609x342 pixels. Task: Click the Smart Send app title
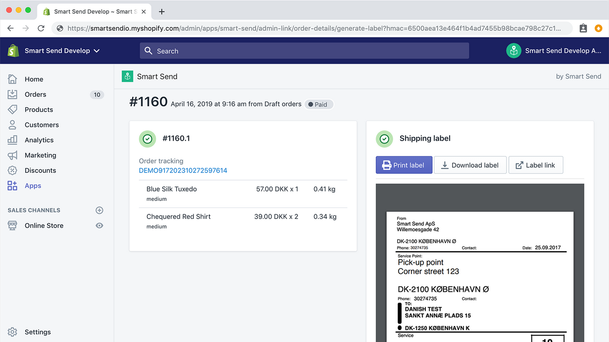click(157, 76)
